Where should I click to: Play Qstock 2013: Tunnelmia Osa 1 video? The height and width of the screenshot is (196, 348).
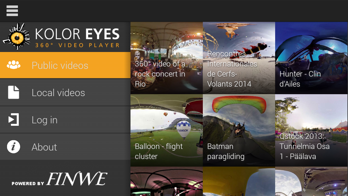(311, 130)
